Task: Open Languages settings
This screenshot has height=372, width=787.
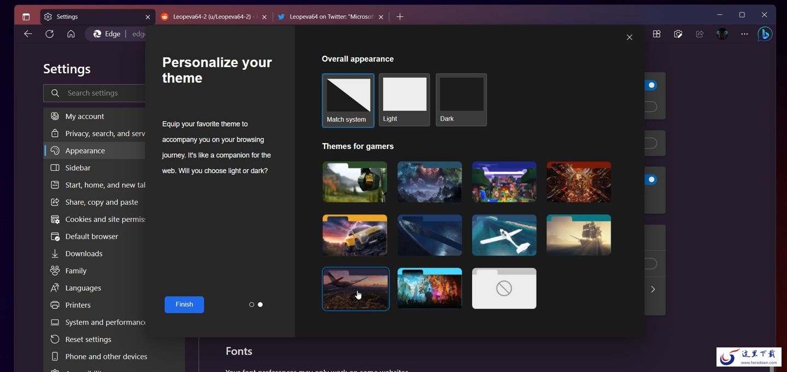Action: [x=95, y=288]
